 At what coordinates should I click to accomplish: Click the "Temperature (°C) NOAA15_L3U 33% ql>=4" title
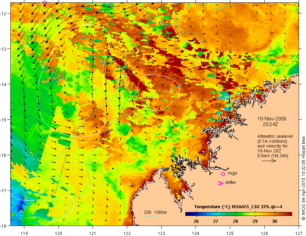tap(238, 206)
